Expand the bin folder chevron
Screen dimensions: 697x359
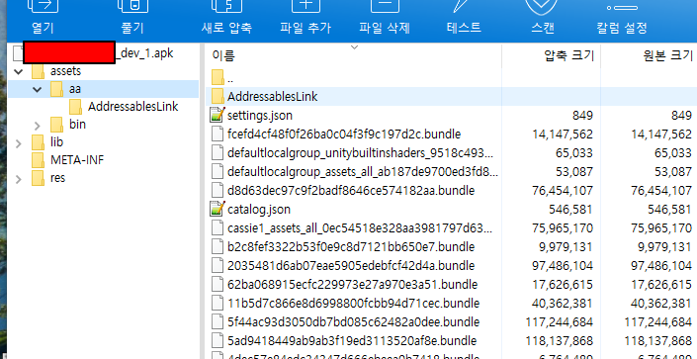click(x=37, y=125)
